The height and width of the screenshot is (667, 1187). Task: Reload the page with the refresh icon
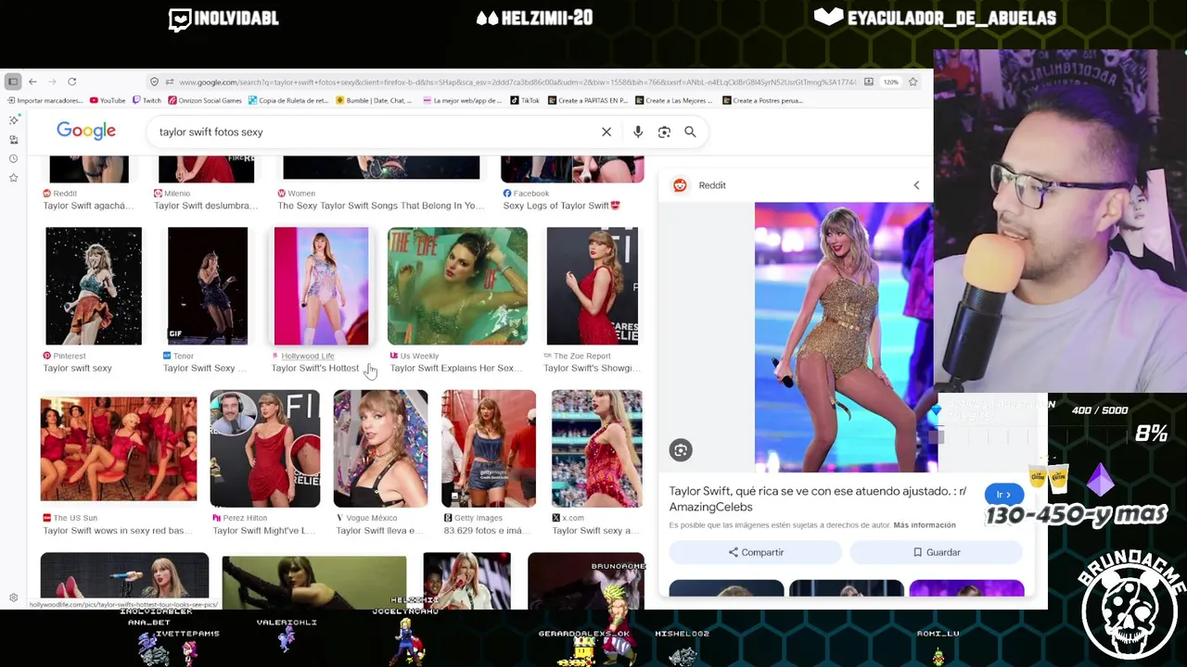71,82
